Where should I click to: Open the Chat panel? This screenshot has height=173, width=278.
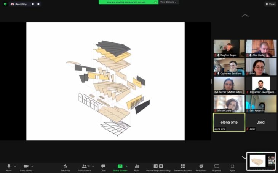tap(103, 167)
